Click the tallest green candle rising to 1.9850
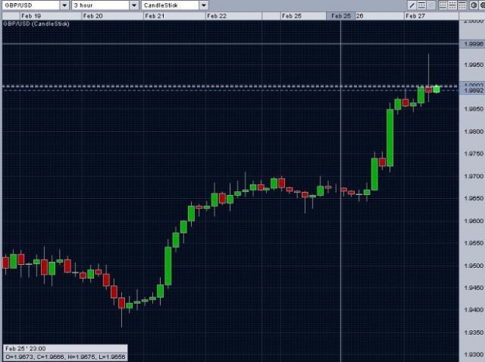This screenshot has width=485, height=362. pyautogui.click(x=390, y=137)
